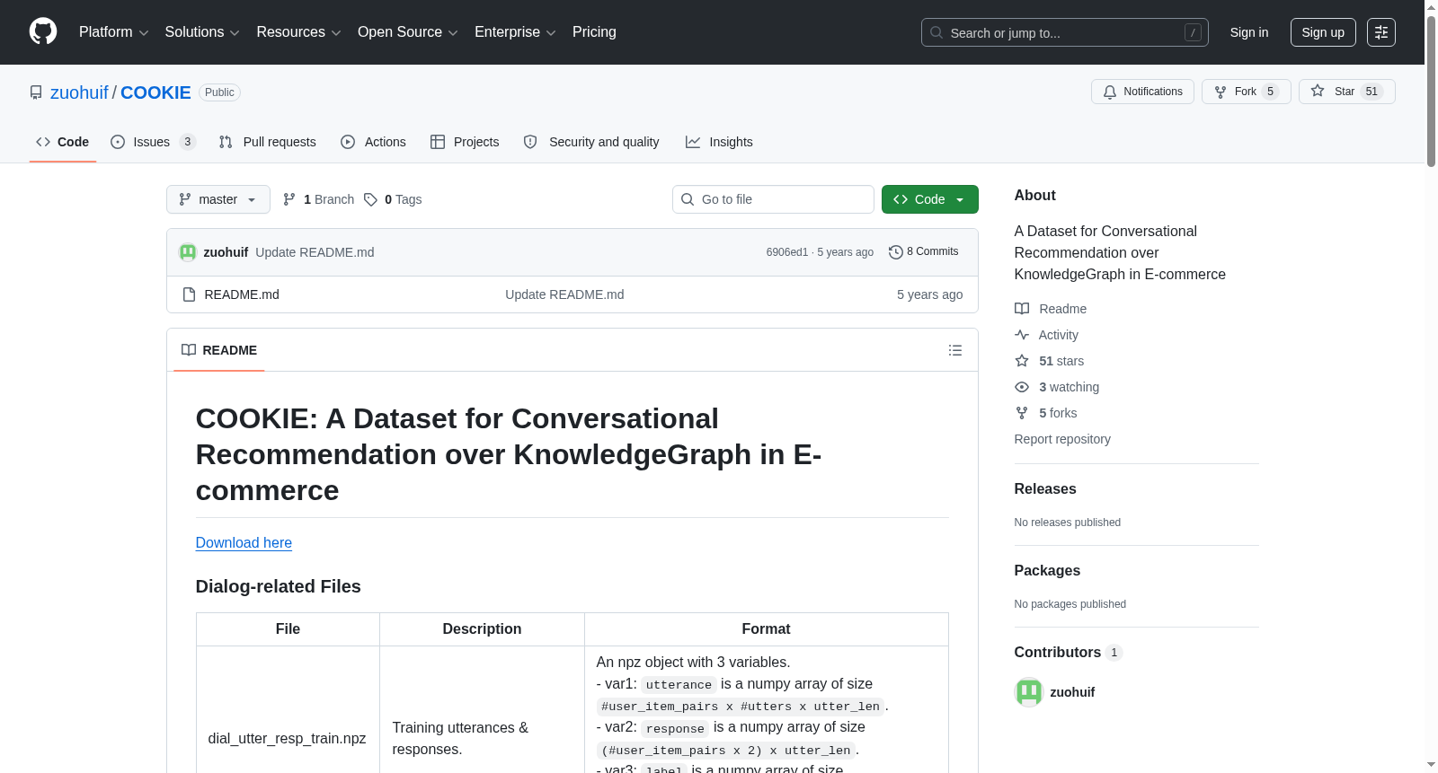Click zuohuif contributor avatar

click(1029, 692)
